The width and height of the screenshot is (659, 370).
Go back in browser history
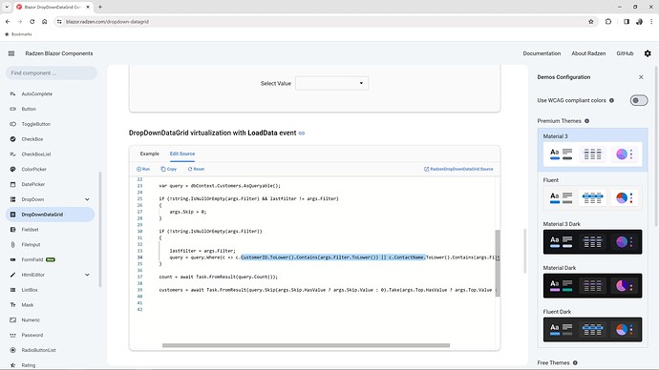pos(8,21)
